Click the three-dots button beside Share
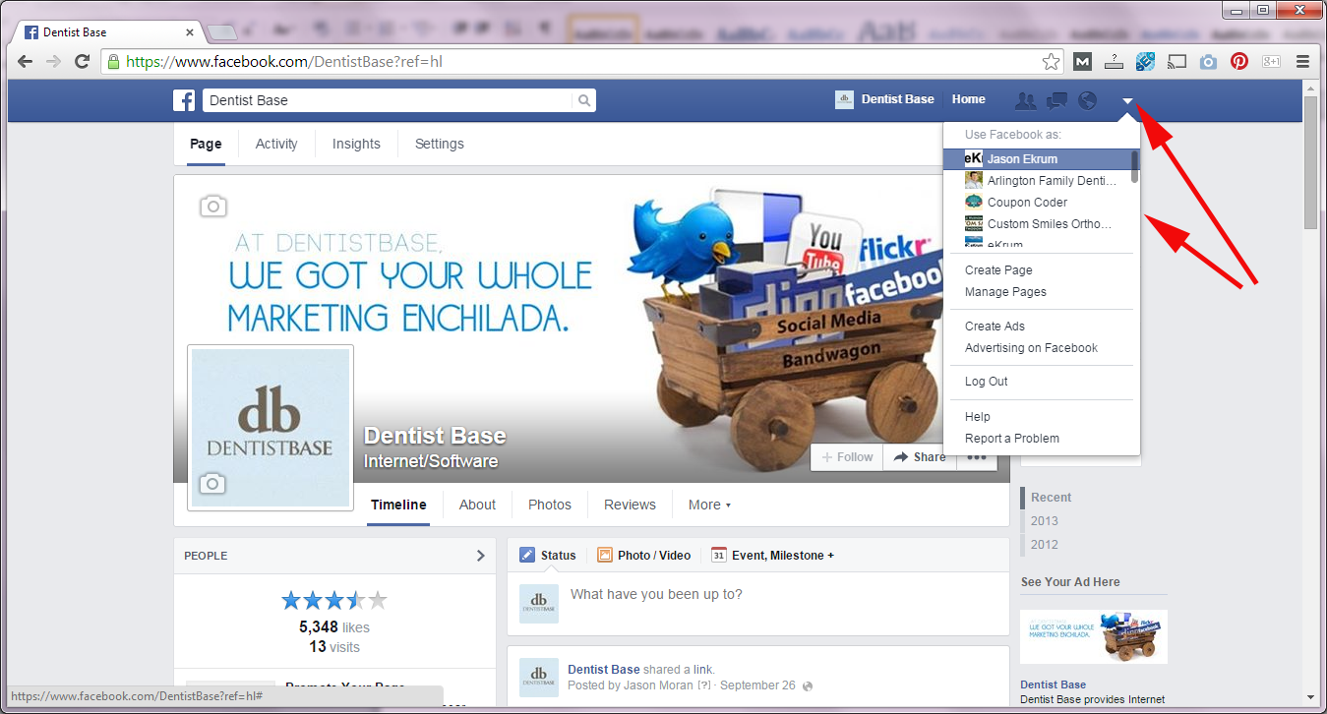Screen dimensions: 1327x714 977,457
